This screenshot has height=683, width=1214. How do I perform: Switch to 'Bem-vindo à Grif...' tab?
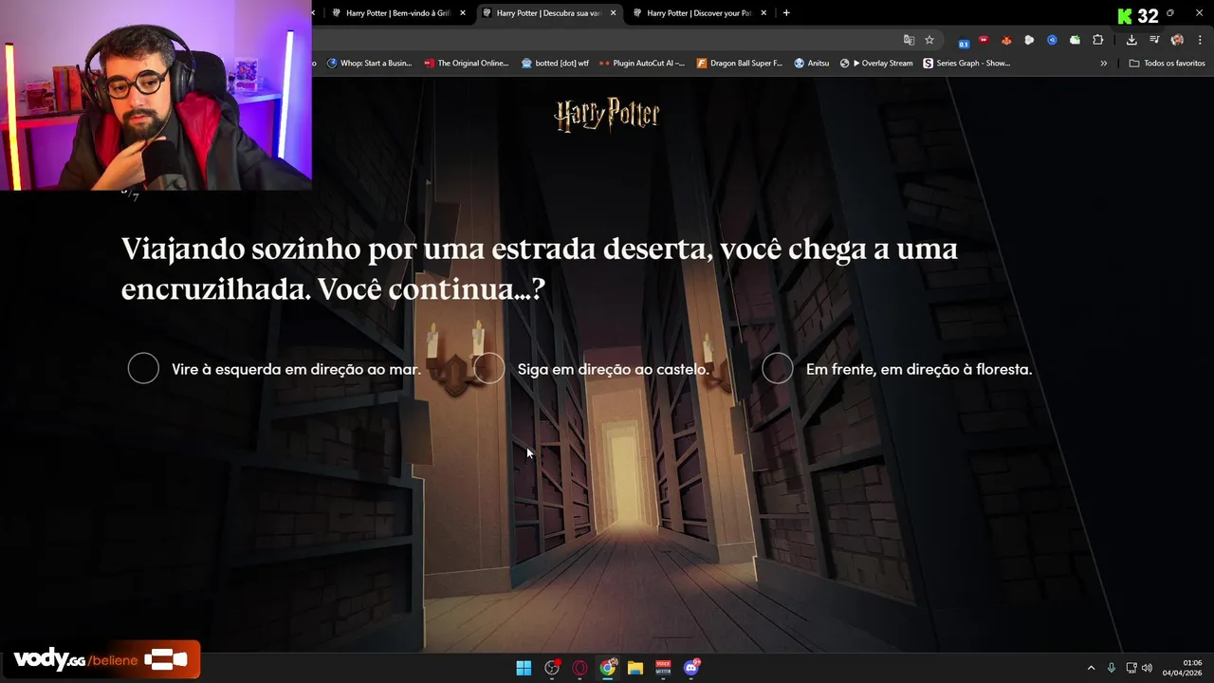click(x=397, y=13)
